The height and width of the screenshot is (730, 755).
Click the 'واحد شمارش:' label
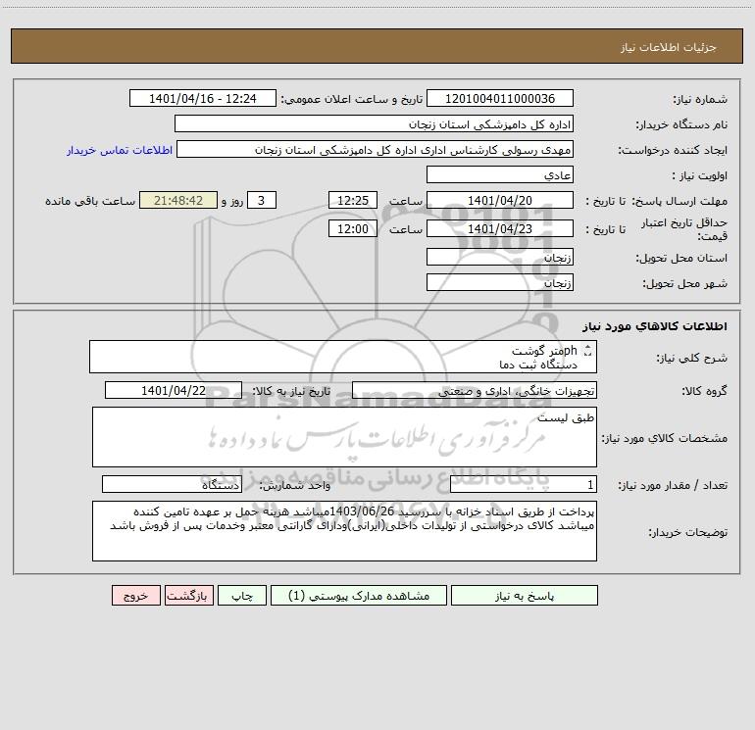point(295,485)
